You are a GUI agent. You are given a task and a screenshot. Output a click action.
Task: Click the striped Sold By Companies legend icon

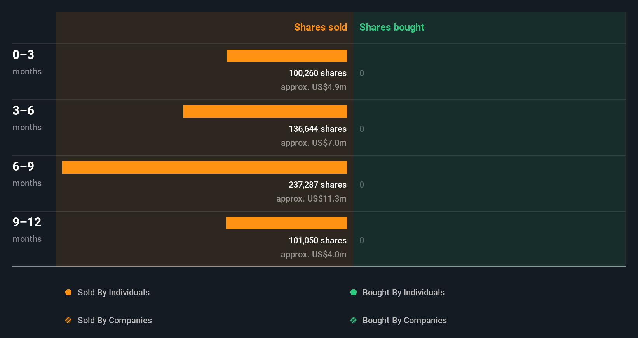pyautogui.click(x=68, y=320)
